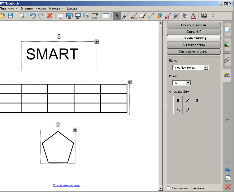Open the Малювати menu
234x192 pixels.
coord(56,8)
